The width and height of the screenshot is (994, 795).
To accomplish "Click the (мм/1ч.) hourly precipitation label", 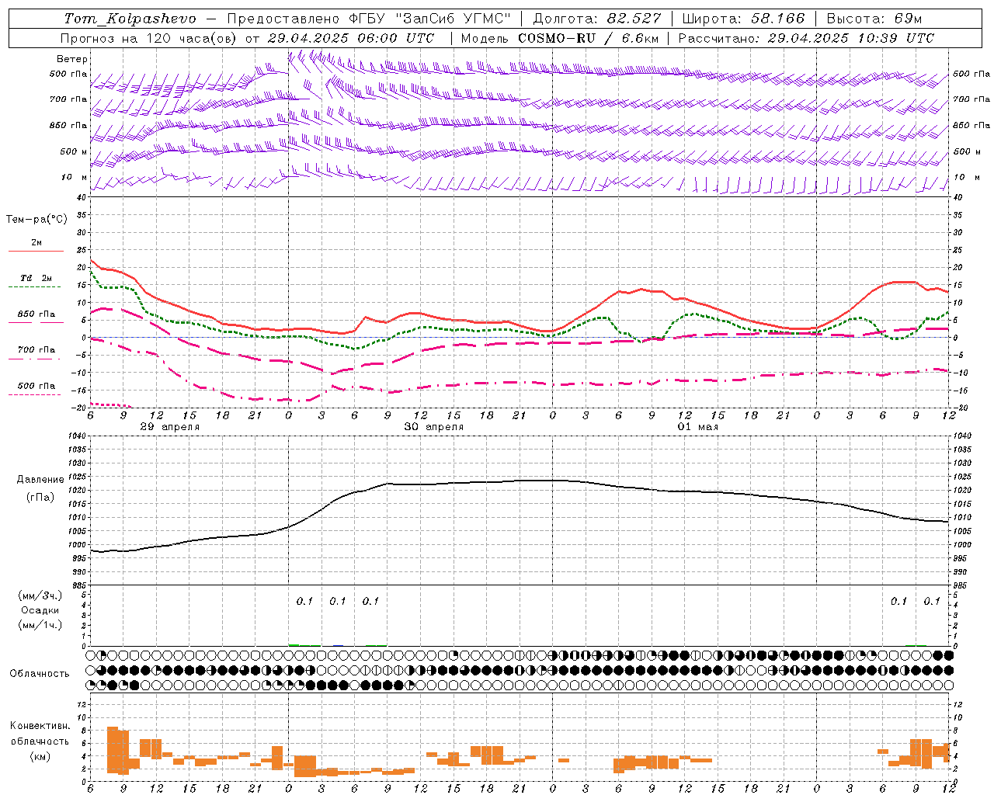I will coord(40,626).
